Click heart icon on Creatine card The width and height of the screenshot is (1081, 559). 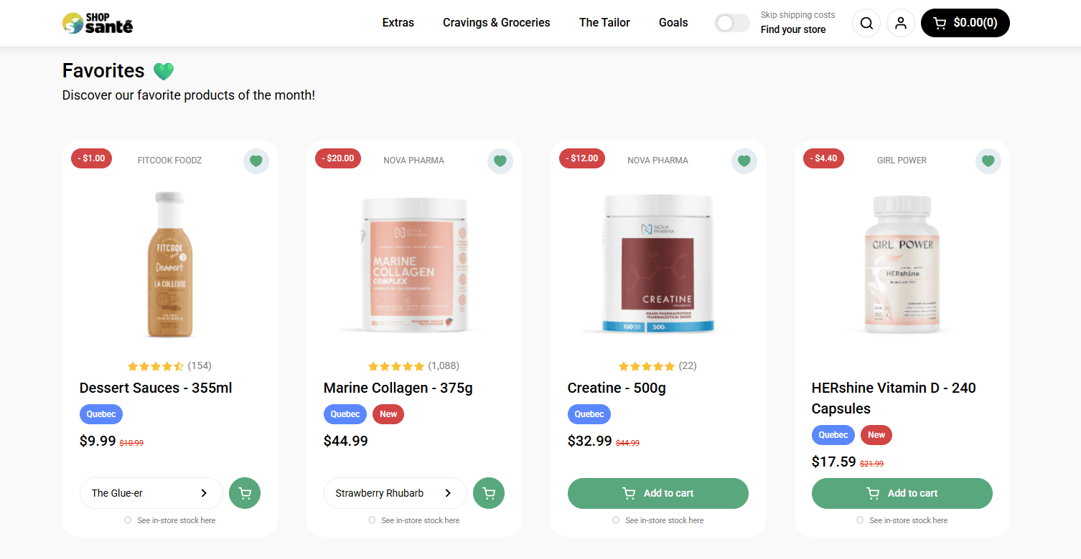[744, 161]
